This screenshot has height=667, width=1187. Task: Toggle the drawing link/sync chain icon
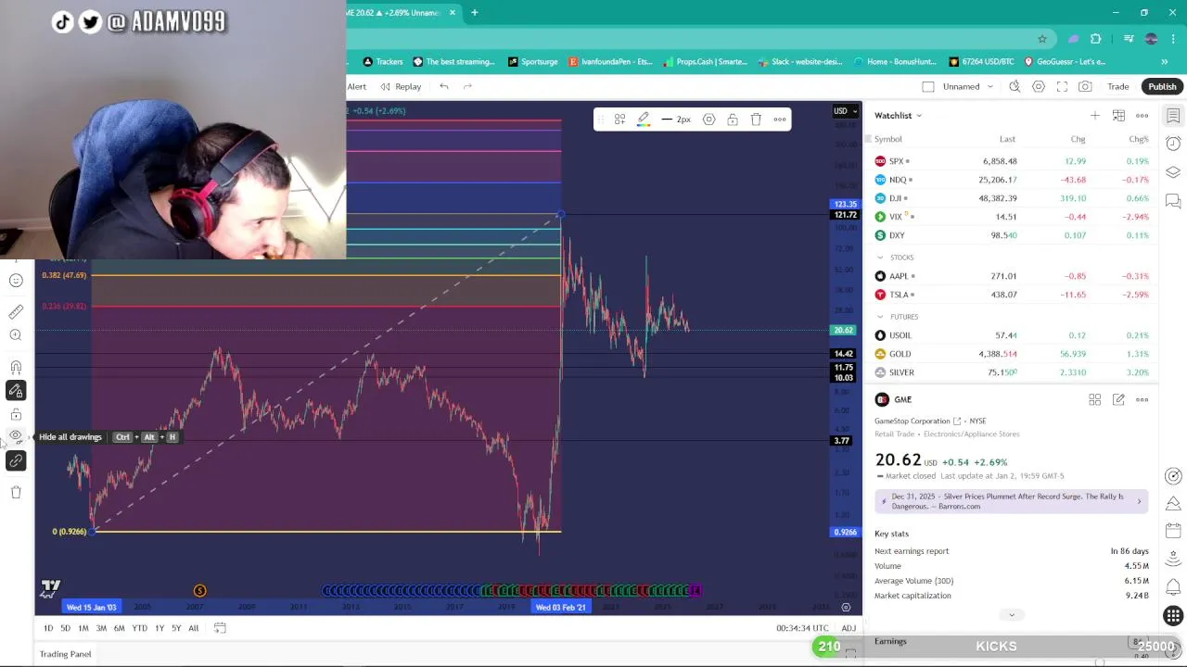pyautogui.click(x=16, y=460)
